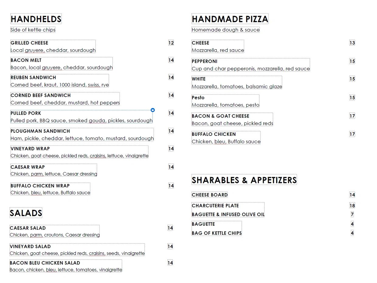Click the PLOUGHMAN SANDWICH item title
The image size is (377, 283).
pyautogui.click(x=40, y=131)
